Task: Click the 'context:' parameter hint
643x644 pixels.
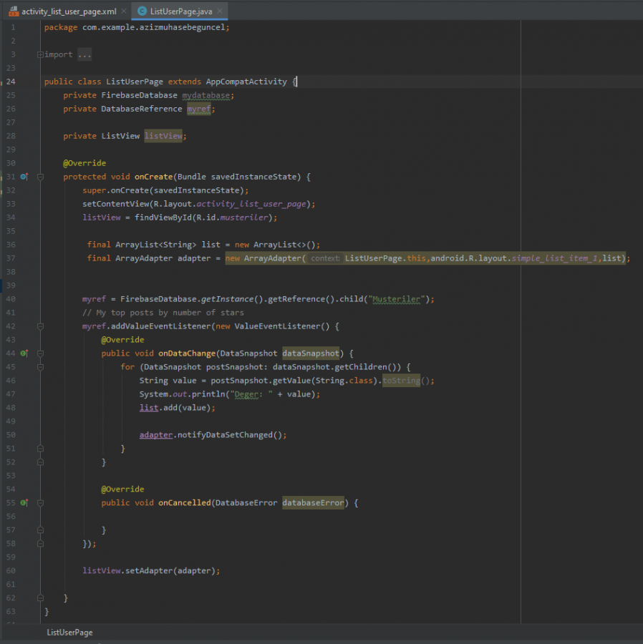Action: [325, 258]
